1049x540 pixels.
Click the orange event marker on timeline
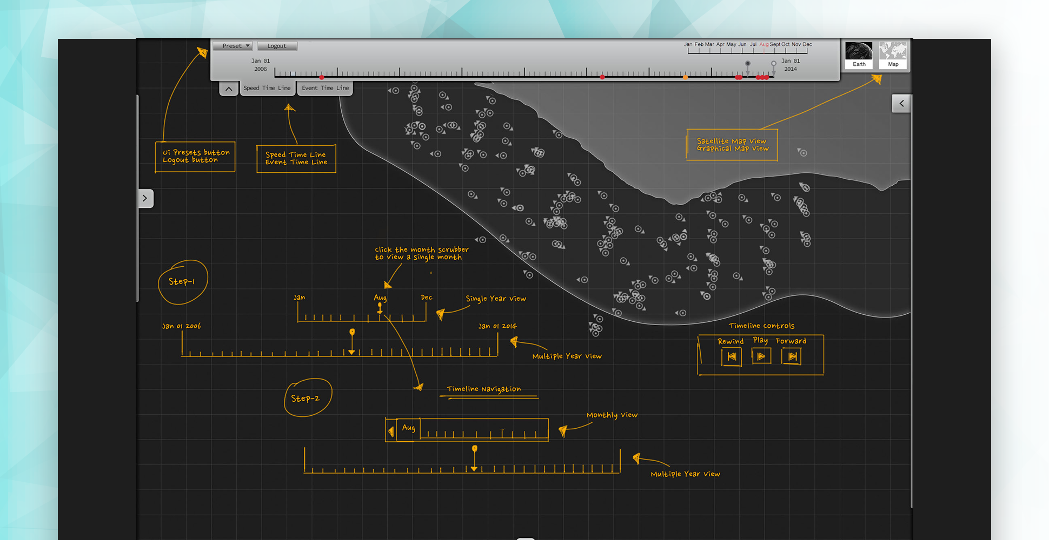coord(686,77)
